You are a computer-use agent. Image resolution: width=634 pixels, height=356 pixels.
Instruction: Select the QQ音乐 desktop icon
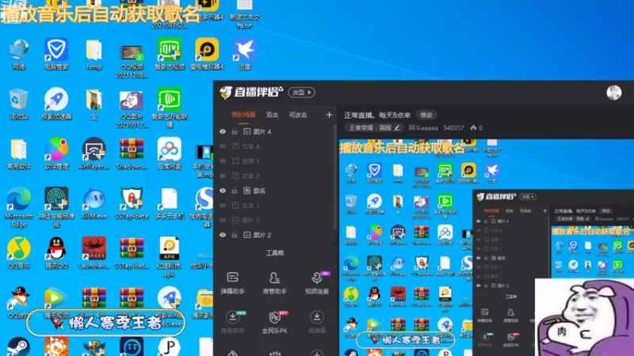tap(18, 252)
